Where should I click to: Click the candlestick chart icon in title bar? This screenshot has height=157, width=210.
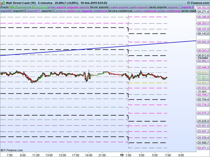(3, 3)
